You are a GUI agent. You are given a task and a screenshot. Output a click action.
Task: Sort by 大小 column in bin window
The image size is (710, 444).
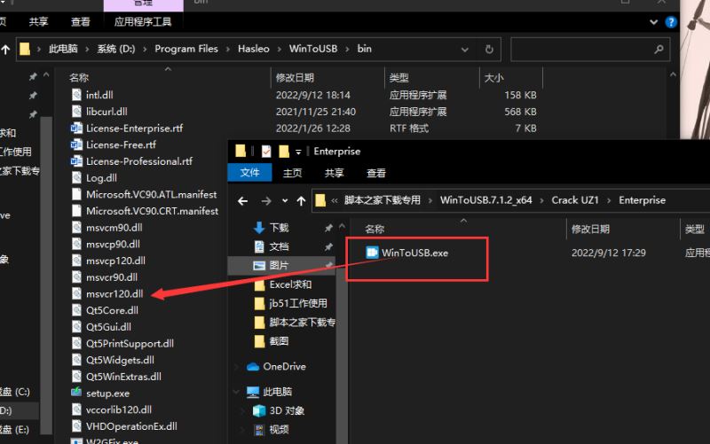pyautogui.click(x=494, y=78)
